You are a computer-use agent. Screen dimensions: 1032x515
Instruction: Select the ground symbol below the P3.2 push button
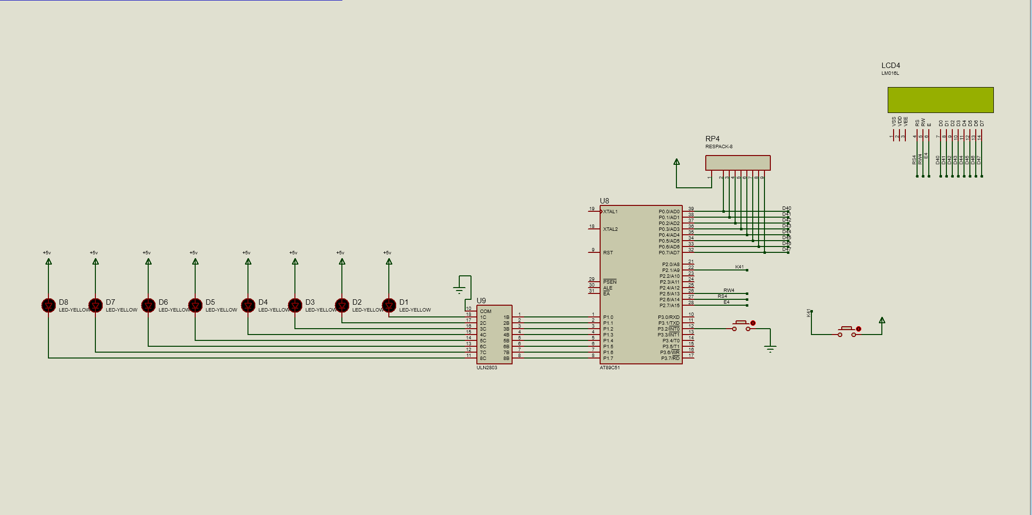(x=770, y=349)
